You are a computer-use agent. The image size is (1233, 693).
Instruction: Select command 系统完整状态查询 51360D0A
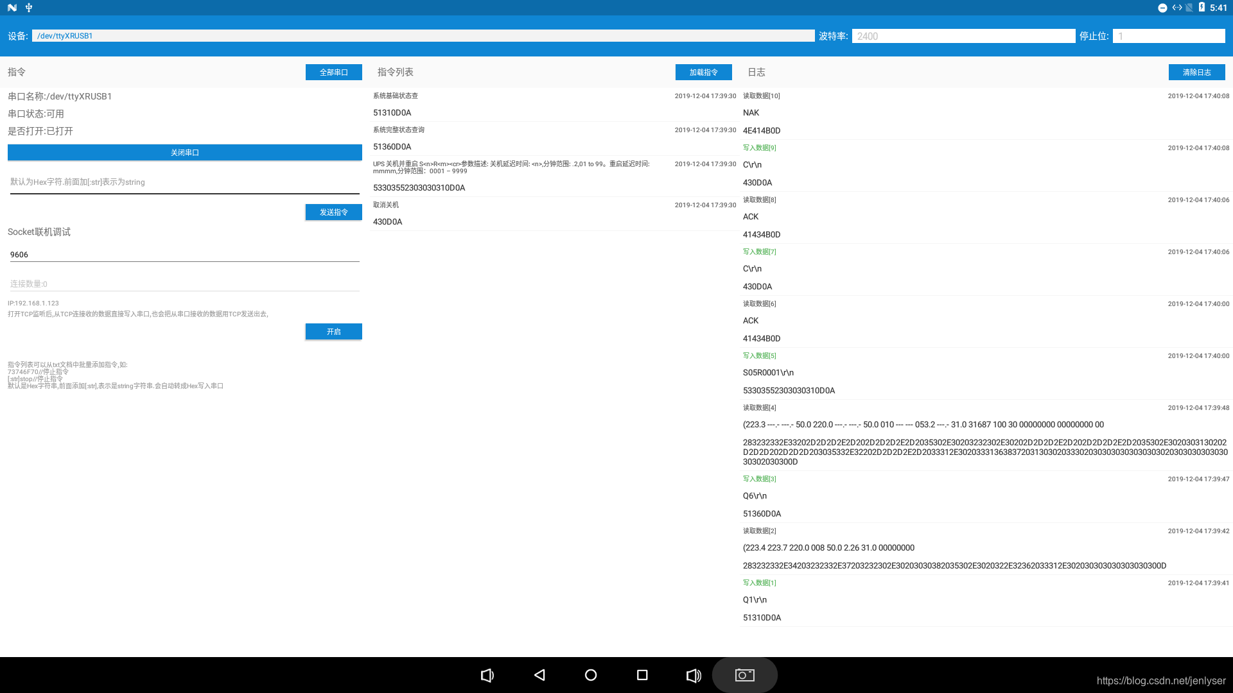[555, 139]
